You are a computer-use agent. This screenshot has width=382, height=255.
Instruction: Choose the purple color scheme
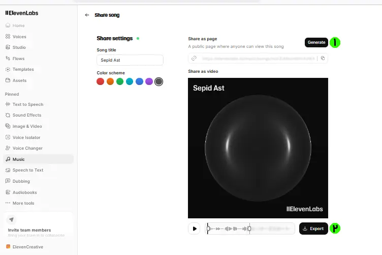point(149,81)
